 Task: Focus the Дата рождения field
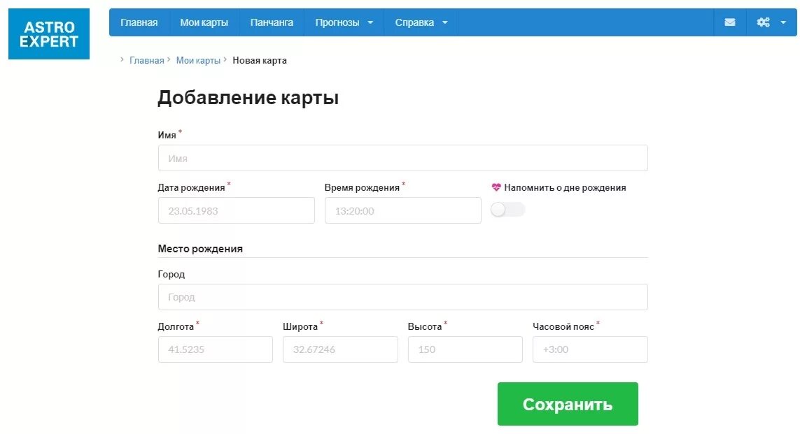click(x=237, y=210)
